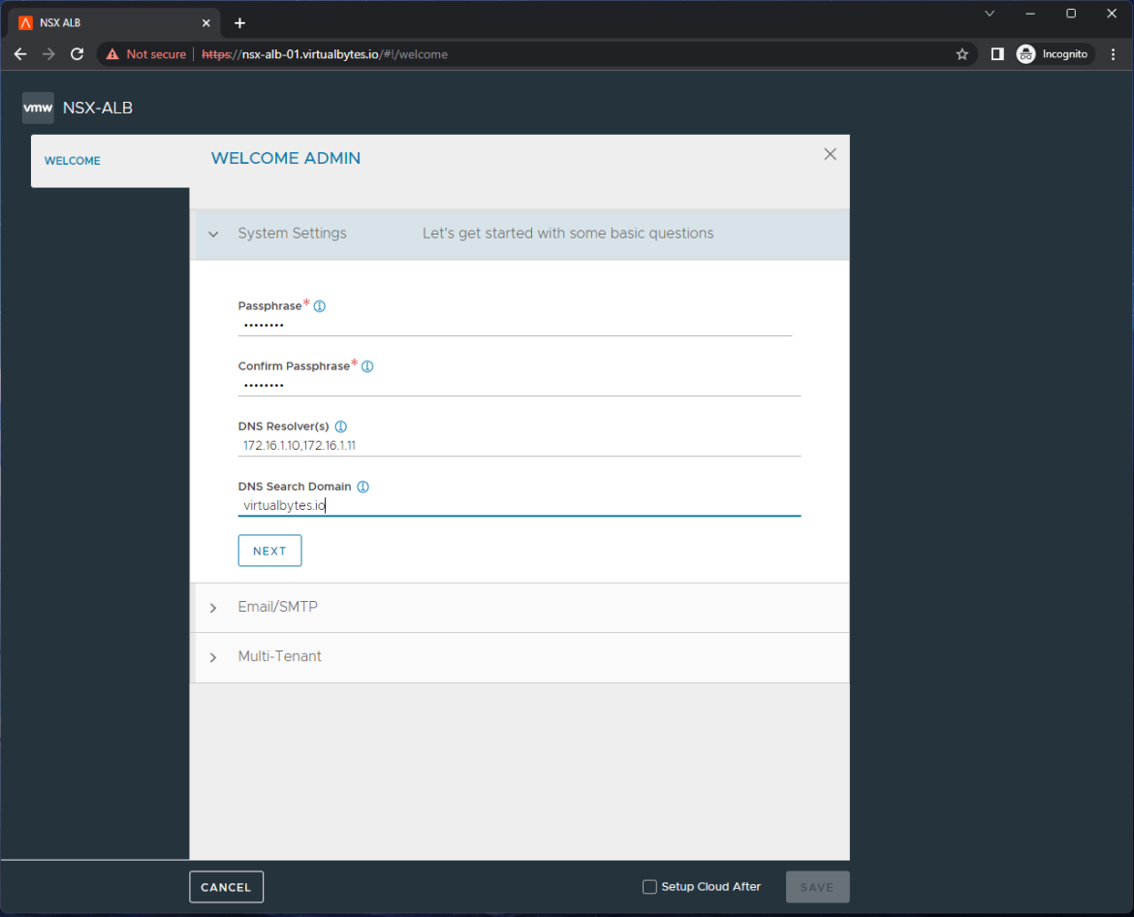
Task: Click the Confirm Passphrase info icon
Action: tap(366, 365)
